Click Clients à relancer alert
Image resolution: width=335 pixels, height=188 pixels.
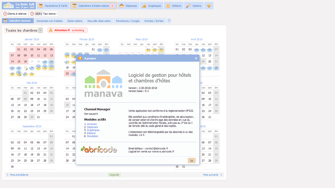point(15,14)
